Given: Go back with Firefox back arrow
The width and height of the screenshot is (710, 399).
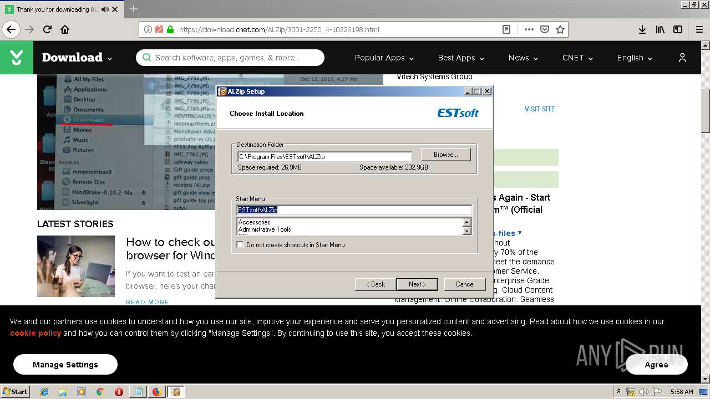Looking at the screenshot, I should (x=11, y=29).
